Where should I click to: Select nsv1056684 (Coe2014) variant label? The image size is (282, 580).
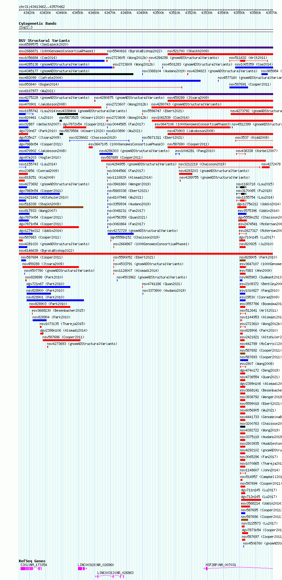click(x=38, y=58)
